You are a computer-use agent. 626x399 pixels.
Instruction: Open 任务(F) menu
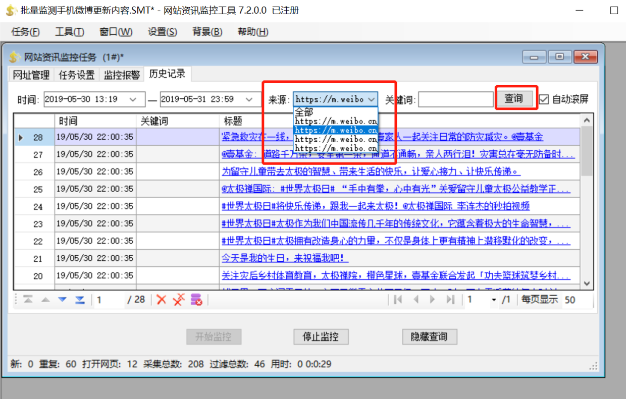pyautogui.click(x=25, y=32)
